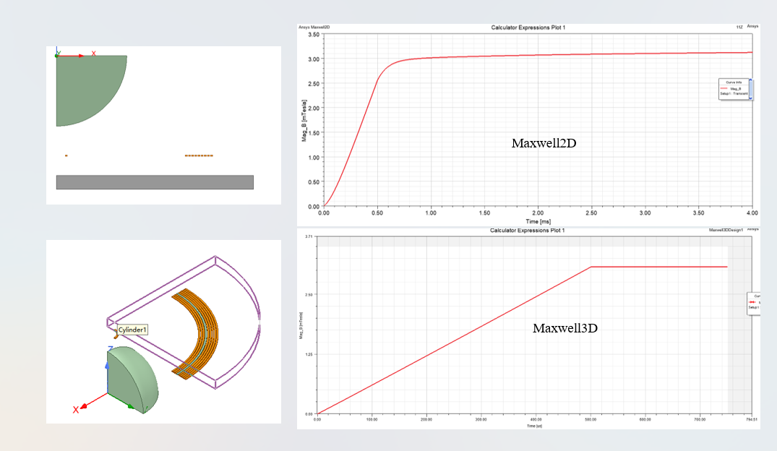Click the 'Mag_B [mTesla]' axis label on Maxwell2D plot

click(304, 121)
